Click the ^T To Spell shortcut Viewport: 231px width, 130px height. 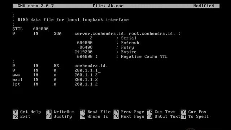[195, 116]
